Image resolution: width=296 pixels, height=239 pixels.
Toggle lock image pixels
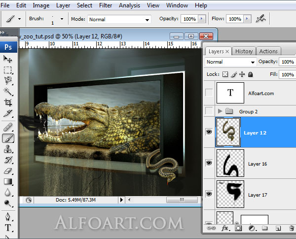pos(234,74)
